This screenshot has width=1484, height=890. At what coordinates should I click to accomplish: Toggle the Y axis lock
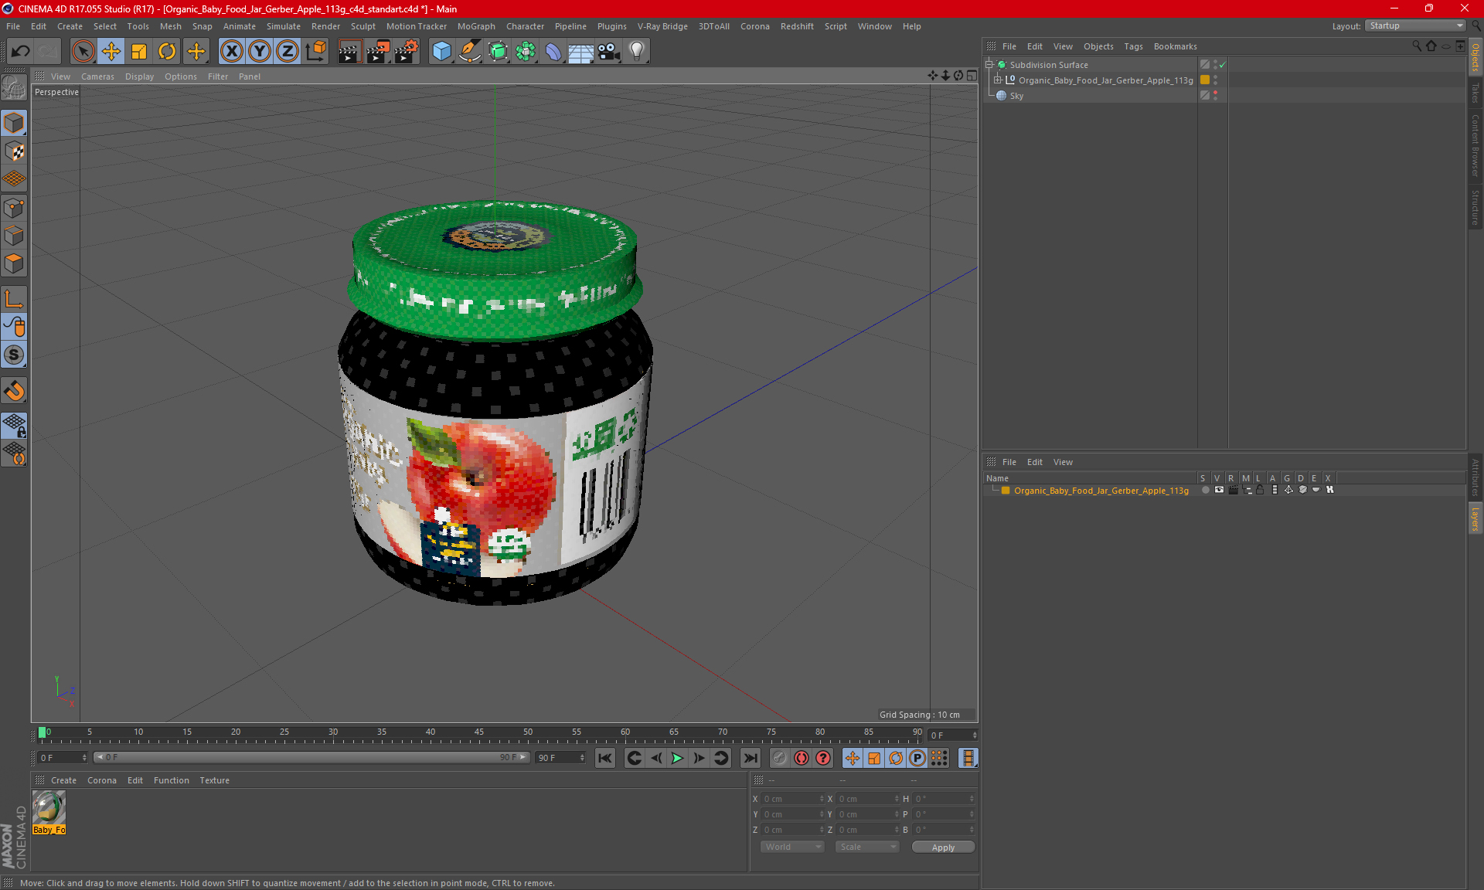pyautogui.click(x=260, y=52)
